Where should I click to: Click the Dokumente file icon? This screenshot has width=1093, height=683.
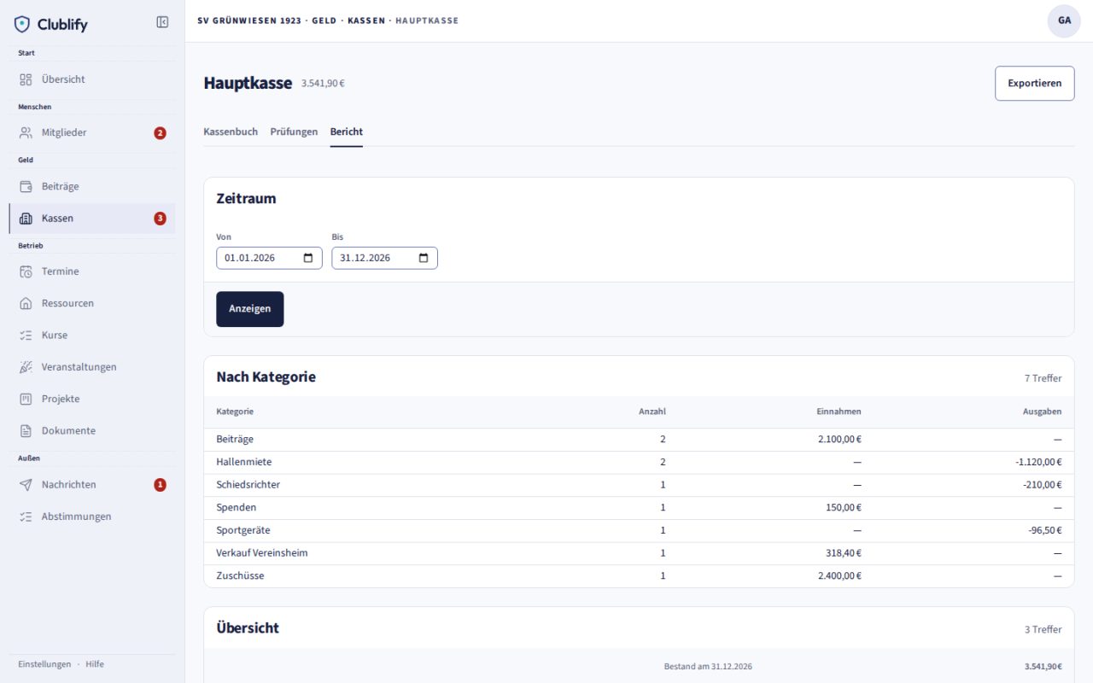tap(26, 431)
